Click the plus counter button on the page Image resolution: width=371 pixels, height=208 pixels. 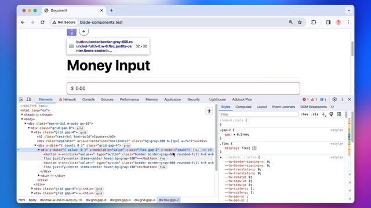point(83,31)
